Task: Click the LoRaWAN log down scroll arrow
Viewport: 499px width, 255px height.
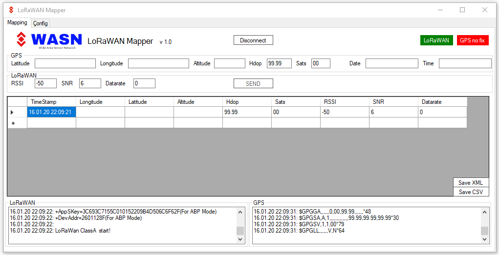Action: point(240,239)
